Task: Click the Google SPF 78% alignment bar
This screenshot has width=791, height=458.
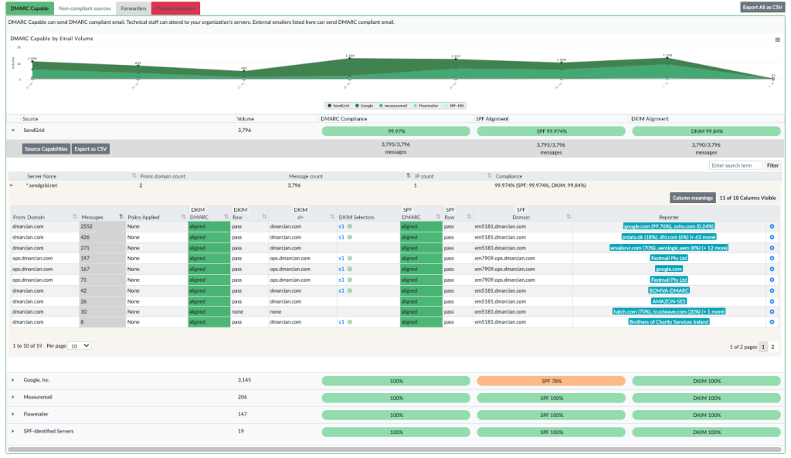Action: pos(551,382)
